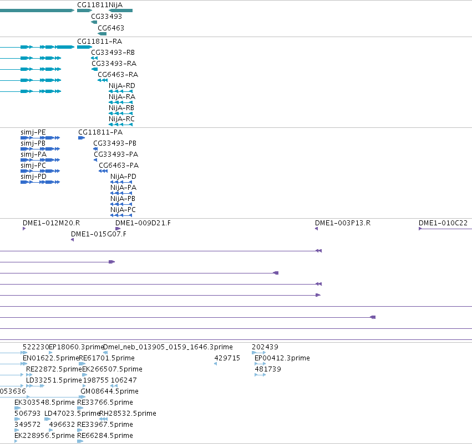Select GM08644.5prime EST

click(x=110, y=391)
